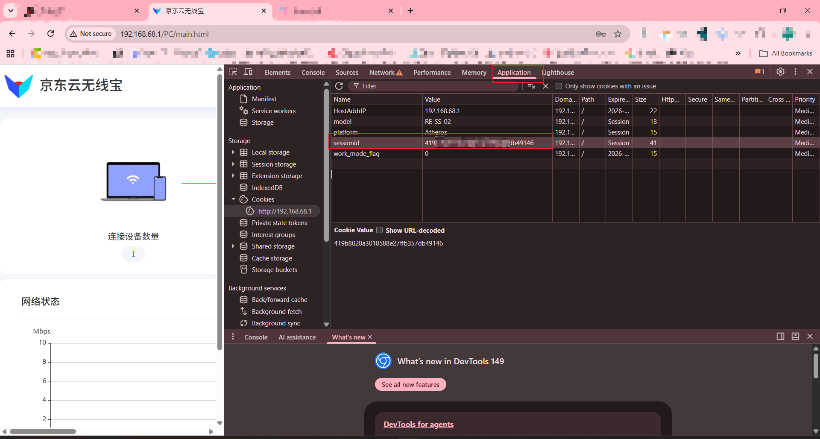Screen dimensions: 820x439
Task: Expand Session storage
Action: 233,164
